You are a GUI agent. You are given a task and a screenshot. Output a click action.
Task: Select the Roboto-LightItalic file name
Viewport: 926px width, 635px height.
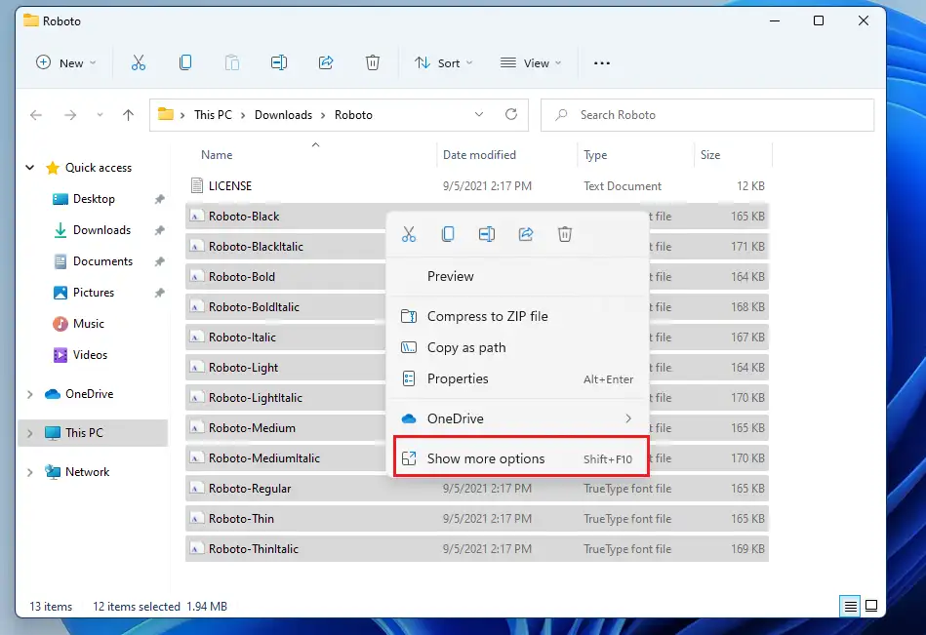256,398
